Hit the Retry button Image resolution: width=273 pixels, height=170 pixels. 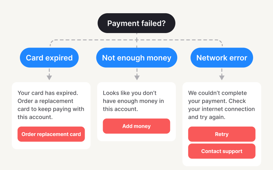(x=222, y=134)
